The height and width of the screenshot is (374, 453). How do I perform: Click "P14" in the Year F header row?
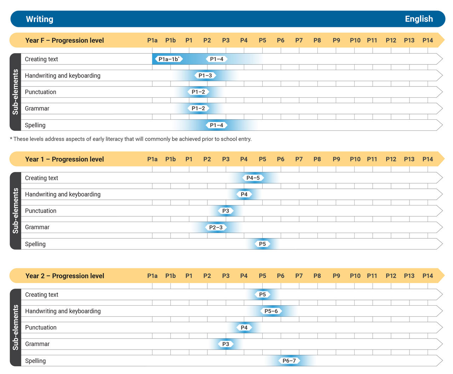coord(428,40)
